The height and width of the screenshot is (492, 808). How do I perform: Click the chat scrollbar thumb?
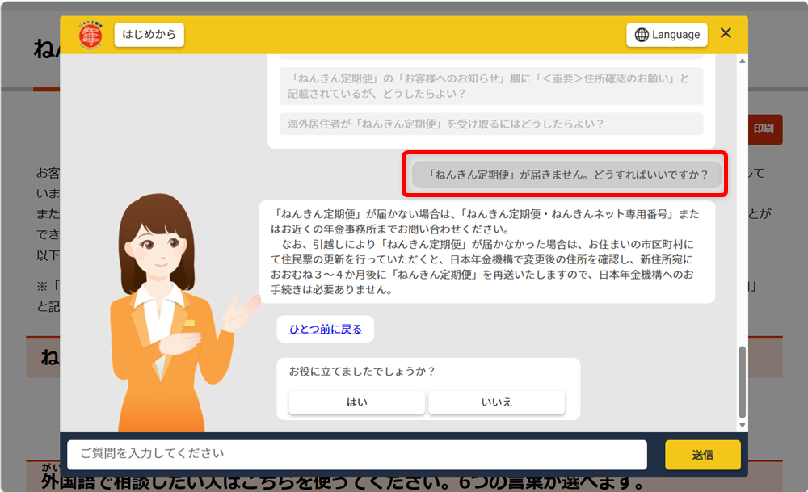click(742, 382)
